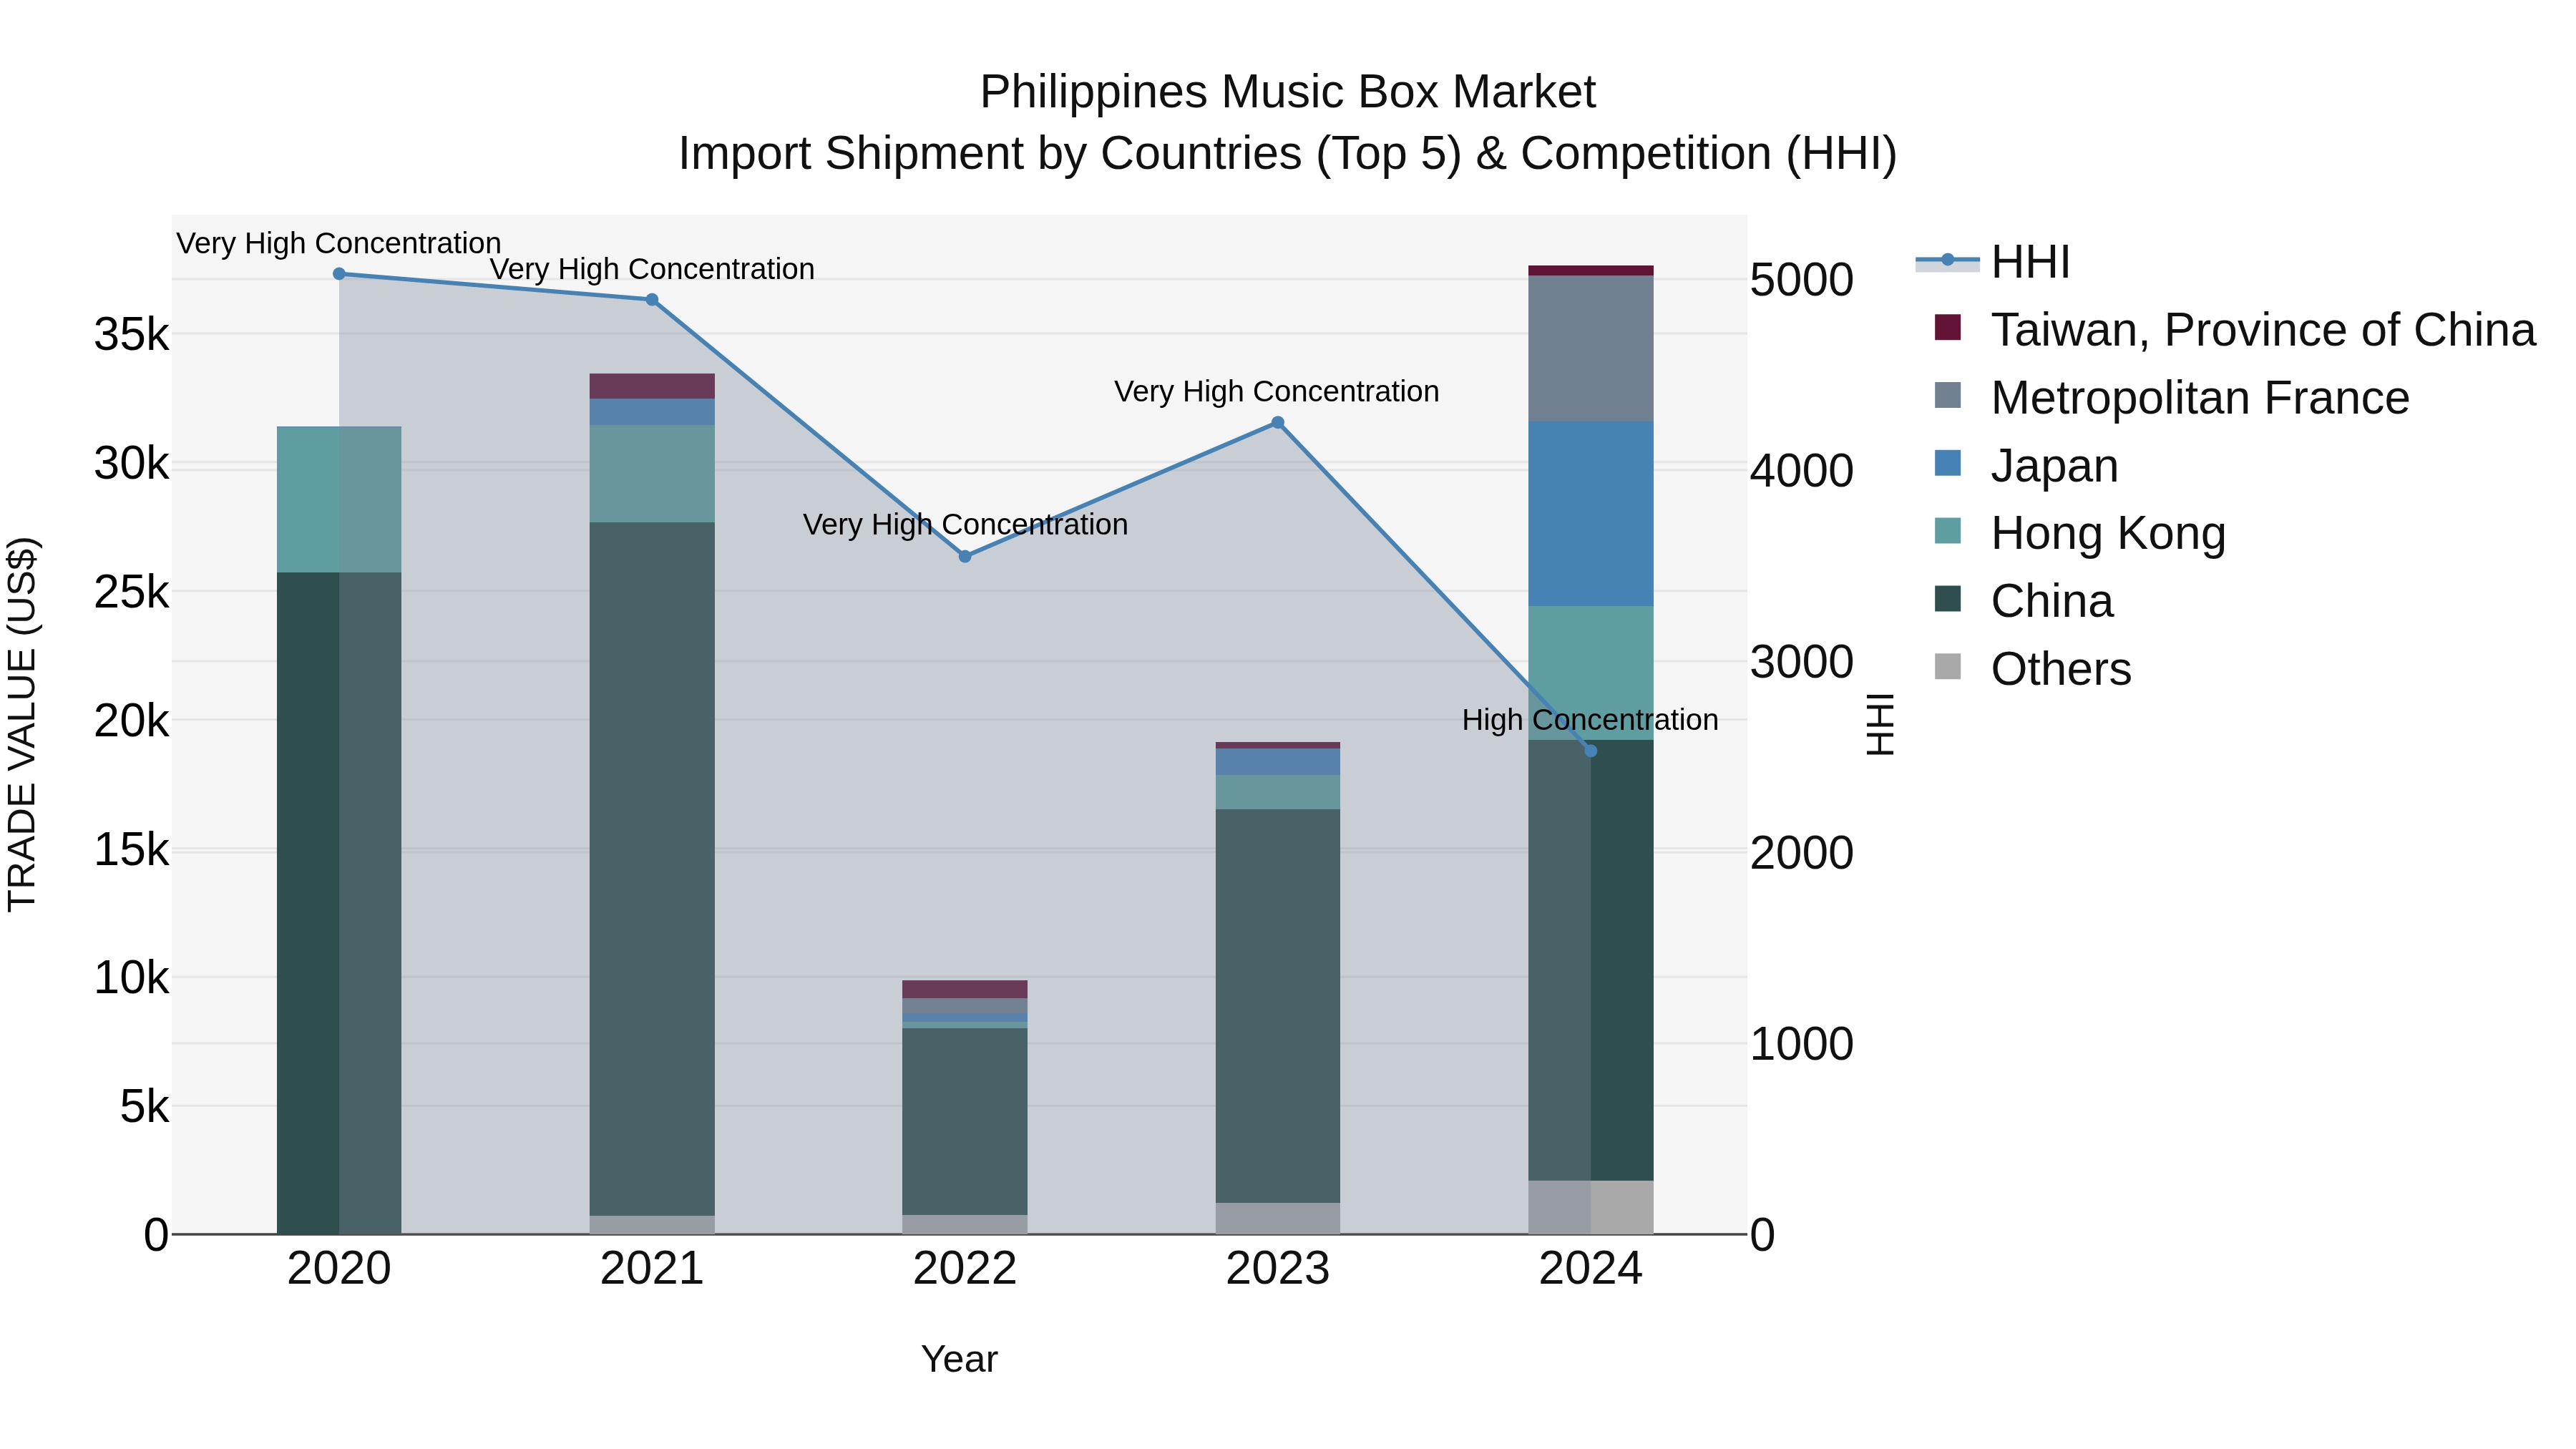Click the HHI marker for 2023

point(1278,423)
